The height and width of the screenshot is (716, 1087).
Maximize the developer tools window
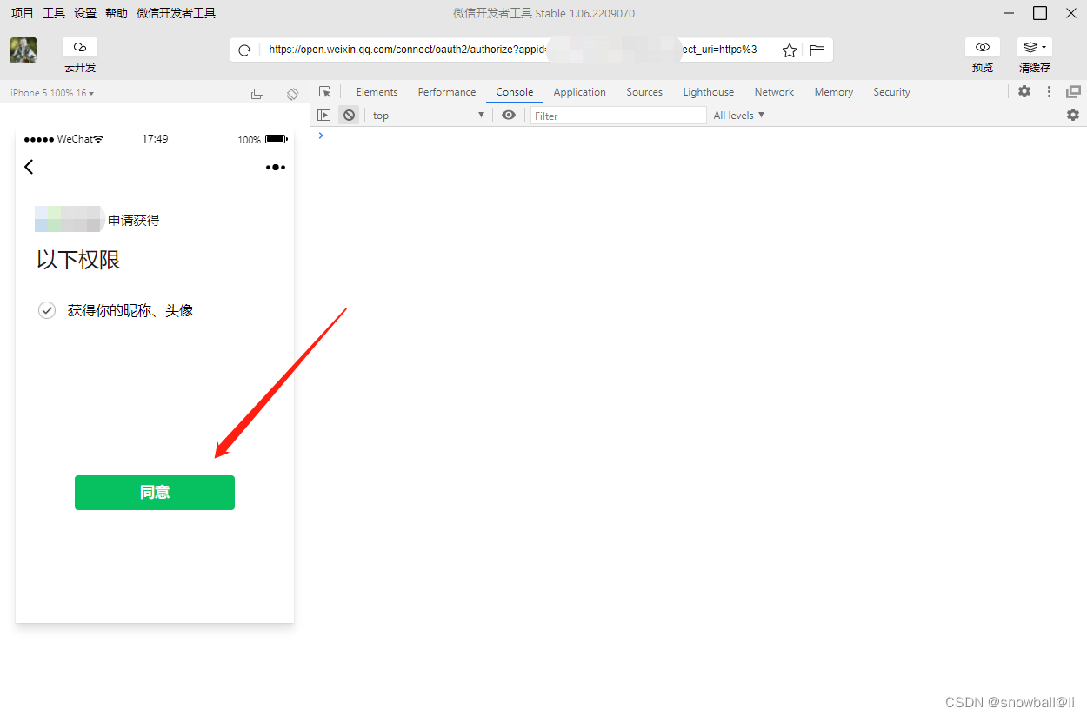1040,13
